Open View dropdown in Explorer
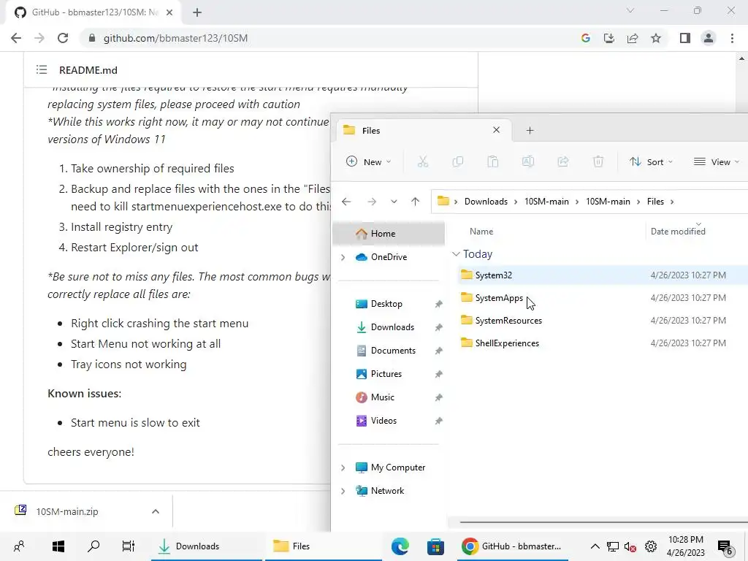 pyautogui.click(x=716, y=161)
